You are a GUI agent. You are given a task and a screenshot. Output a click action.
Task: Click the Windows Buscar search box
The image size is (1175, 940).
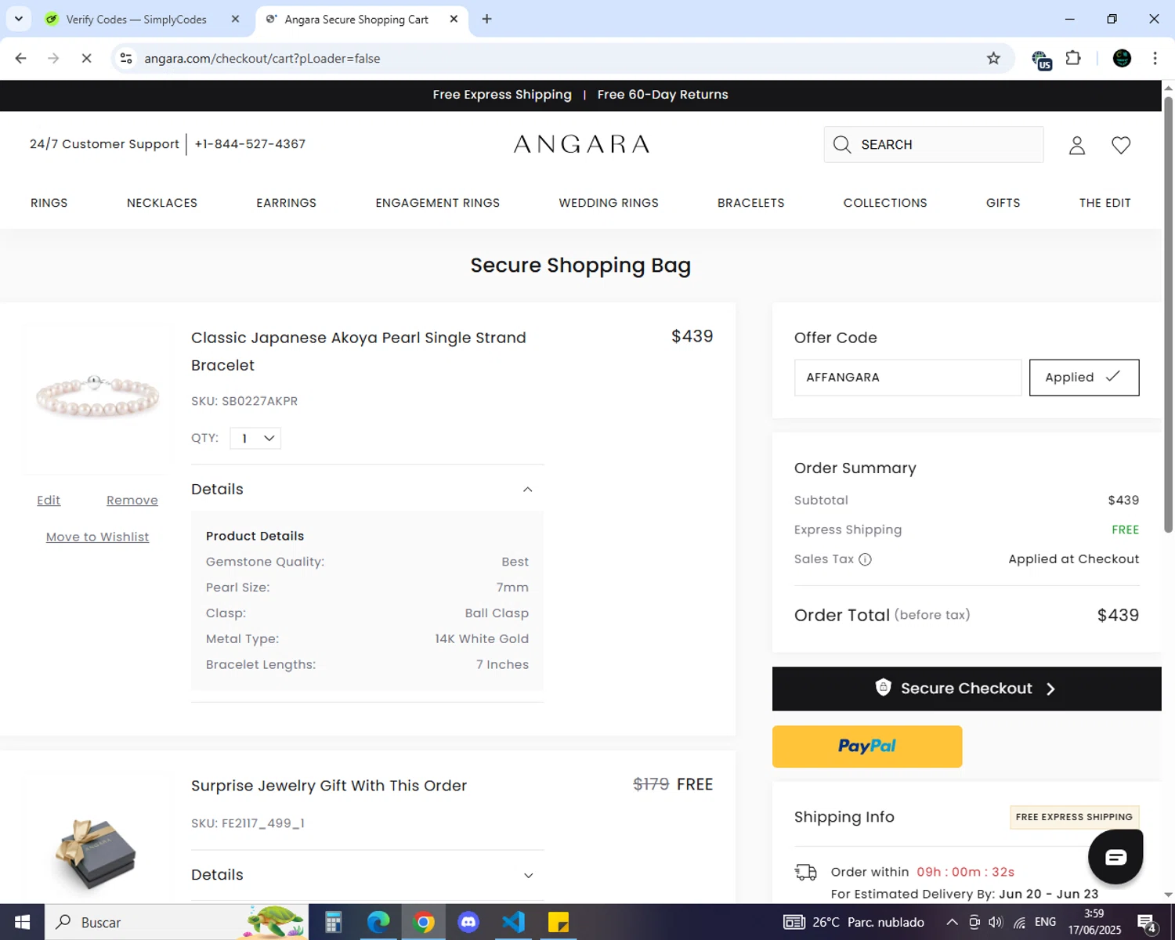tap(177, 922)
